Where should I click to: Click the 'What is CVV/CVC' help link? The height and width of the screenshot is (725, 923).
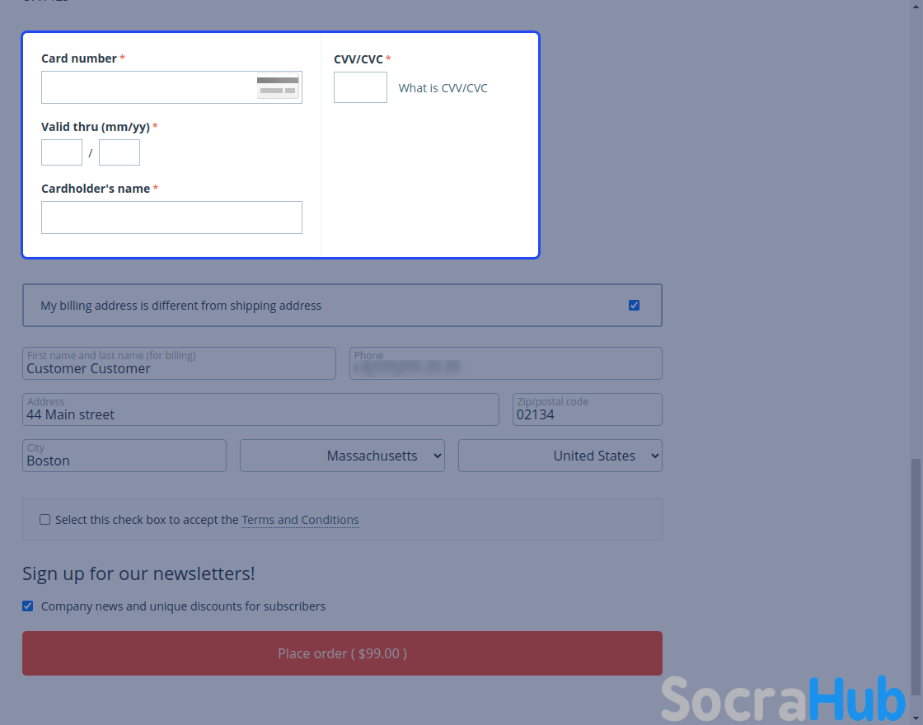click(443, 88)
